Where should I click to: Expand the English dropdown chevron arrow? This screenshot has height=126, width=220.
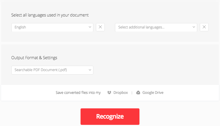[x=90, y=27]
